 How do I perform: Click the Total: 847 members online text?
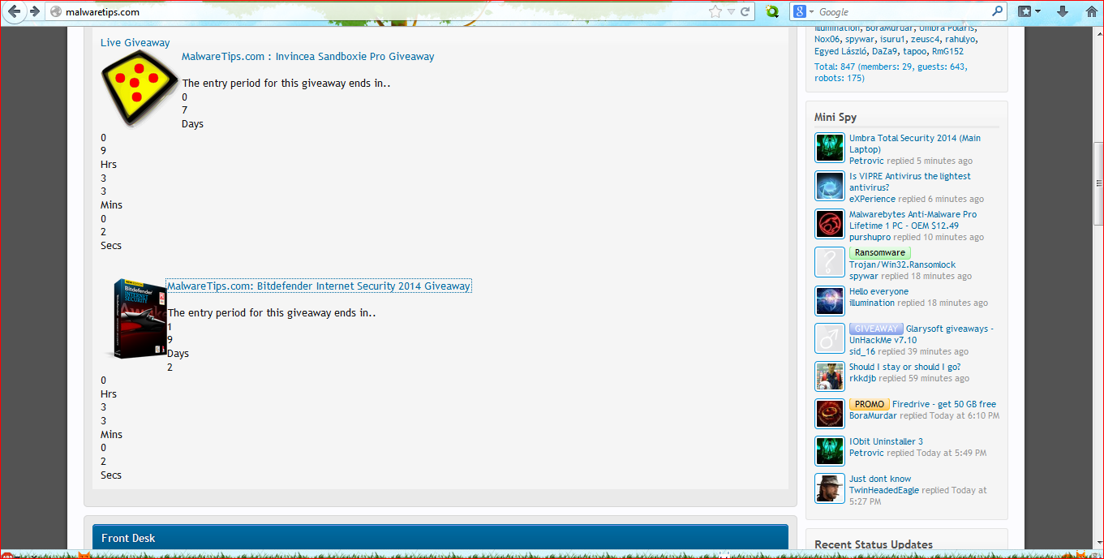tap(891, 72)
